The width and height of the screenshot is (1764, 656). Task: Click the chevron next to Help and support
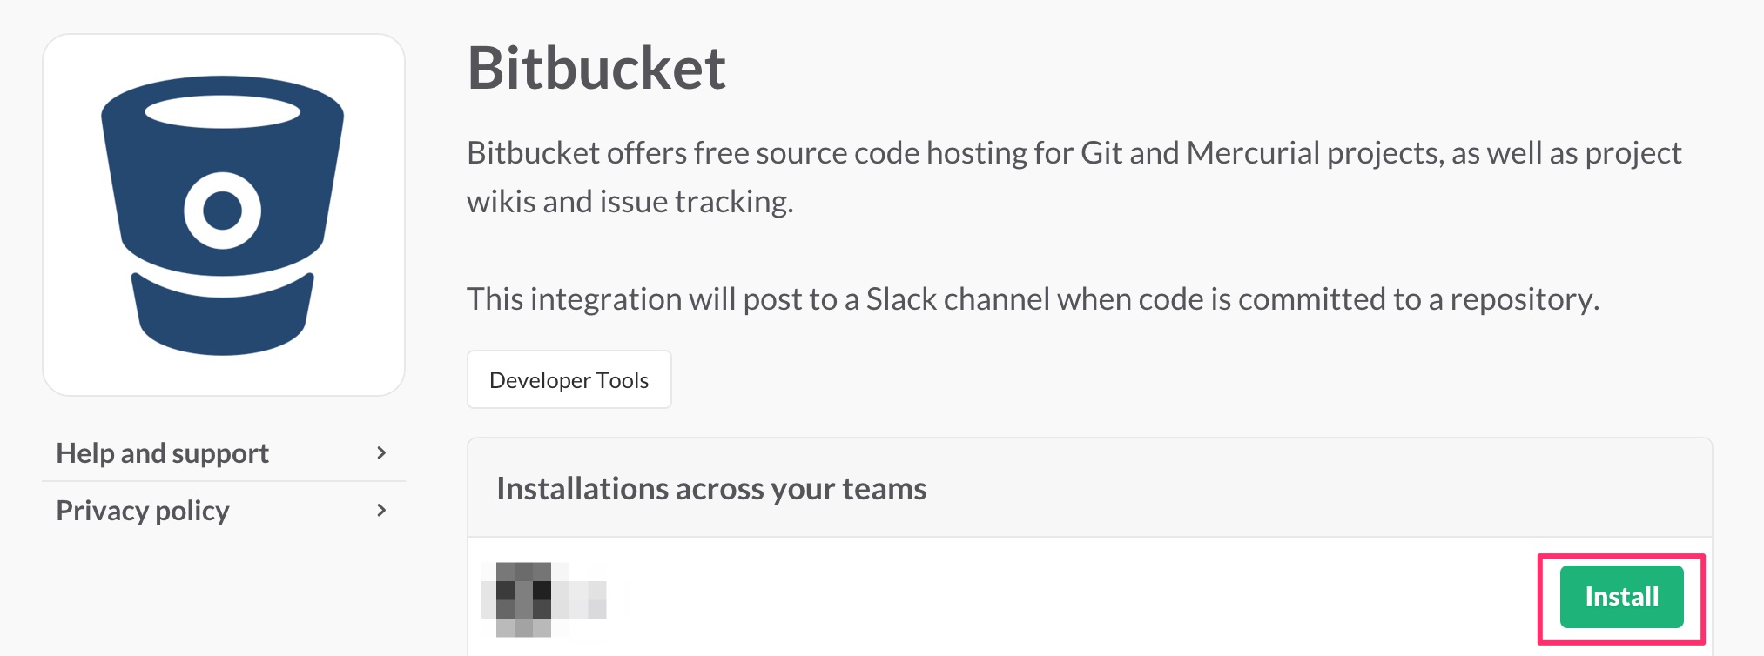pyautogui.click(x=382, y=453)
